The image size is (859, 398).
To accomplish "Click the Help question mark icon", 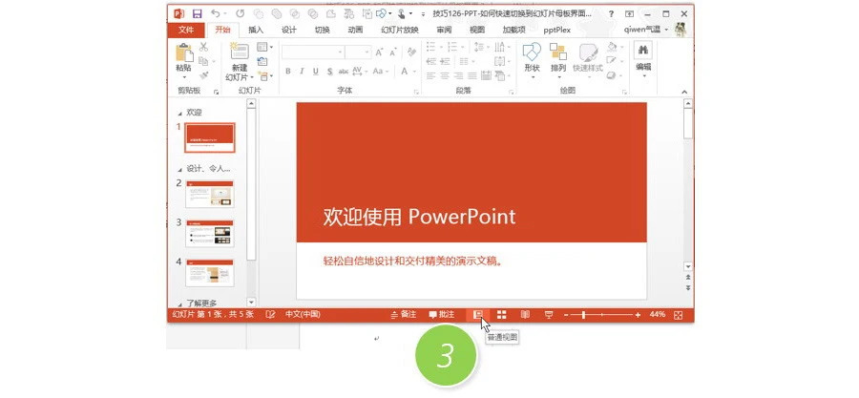I will 612,14.
